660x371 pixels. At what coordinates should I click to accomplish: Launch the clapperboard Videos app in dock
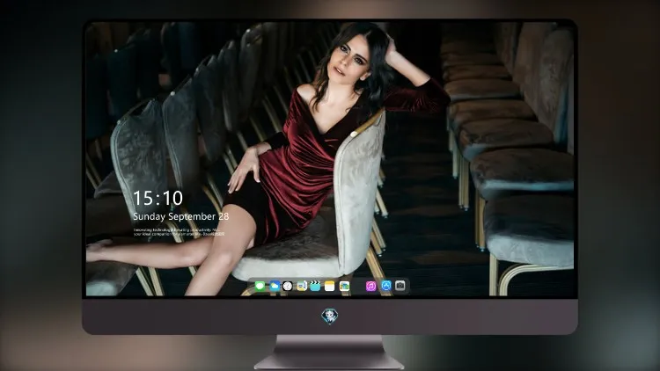tap(315, 286)
